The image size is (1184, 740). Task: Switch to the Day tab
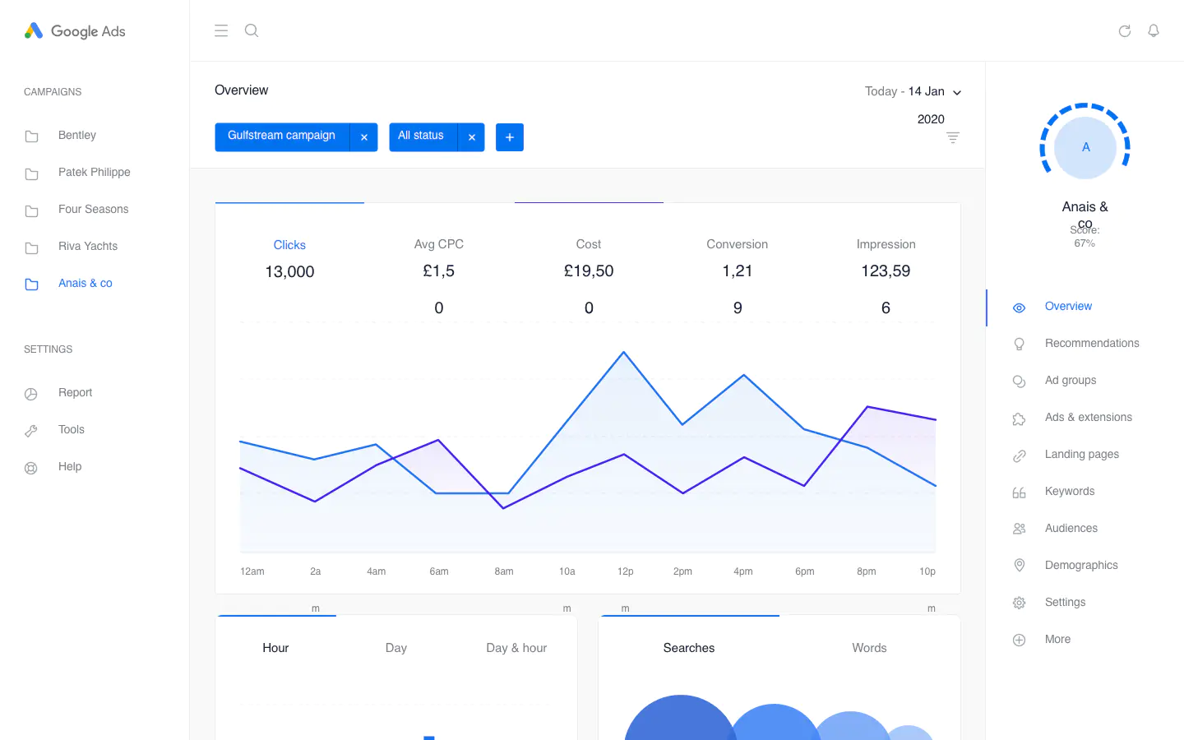(x=396, y=648)
